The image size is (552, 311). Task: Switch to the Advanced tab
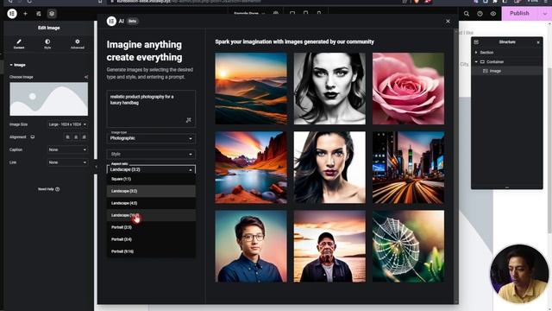pyautogui.click(x=78, y=44)
